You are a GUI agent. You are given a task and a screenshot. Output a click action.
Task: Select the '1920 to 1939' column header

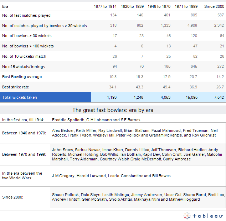click(x=132, y=6)
